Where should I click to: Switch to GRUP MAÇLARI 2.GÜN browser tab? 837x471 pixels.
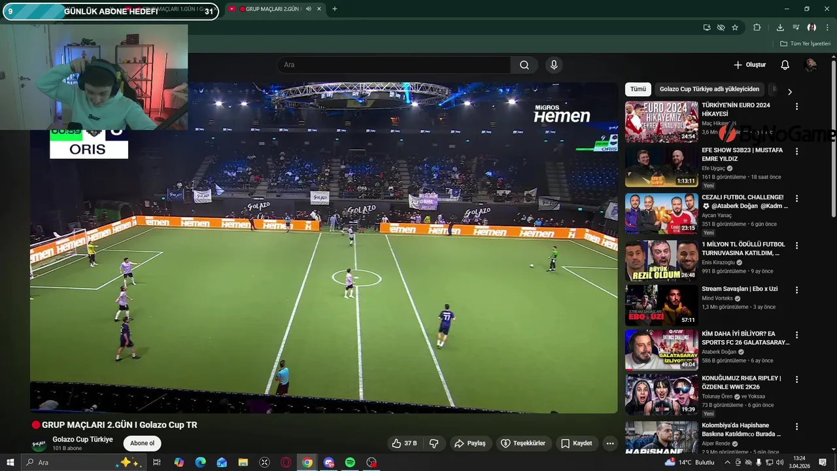pos(275,9)
